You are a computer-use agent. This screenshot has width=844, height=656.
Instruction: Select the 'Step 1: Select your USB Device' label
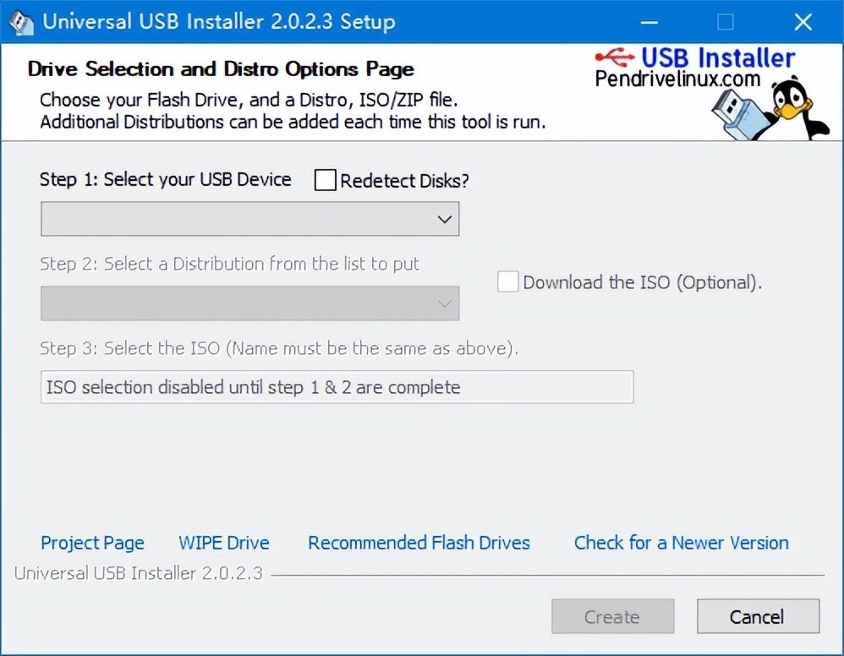166,179
